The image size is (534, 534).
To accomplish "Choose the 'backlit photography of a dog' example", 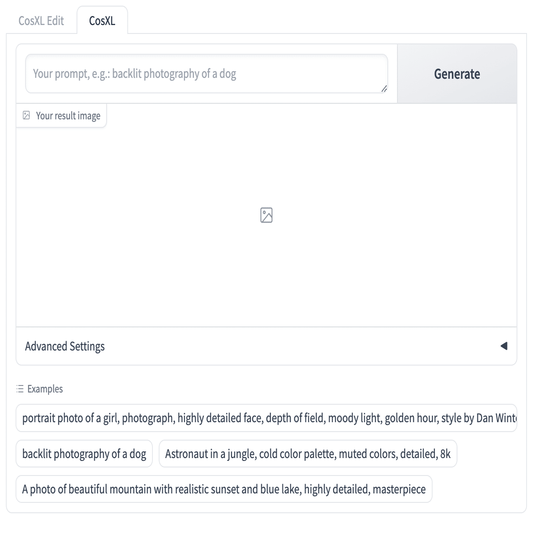I will [x=84, y=454].
